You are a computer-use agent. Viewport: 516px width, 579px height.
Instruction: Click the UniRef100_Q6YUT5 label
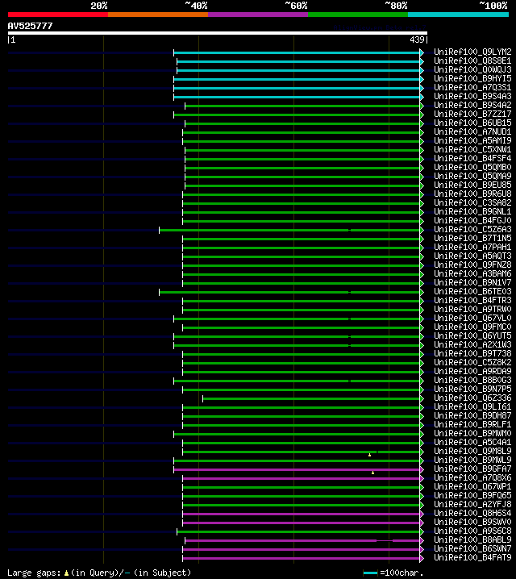tap(472, 335)
